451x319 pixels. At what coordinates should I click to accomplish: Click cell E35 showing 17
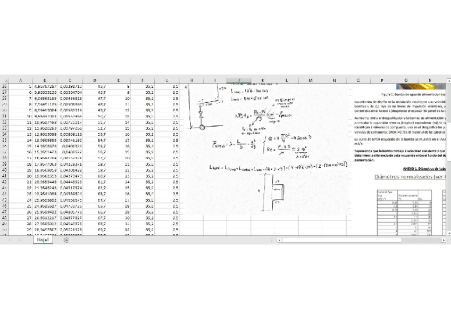119,140
